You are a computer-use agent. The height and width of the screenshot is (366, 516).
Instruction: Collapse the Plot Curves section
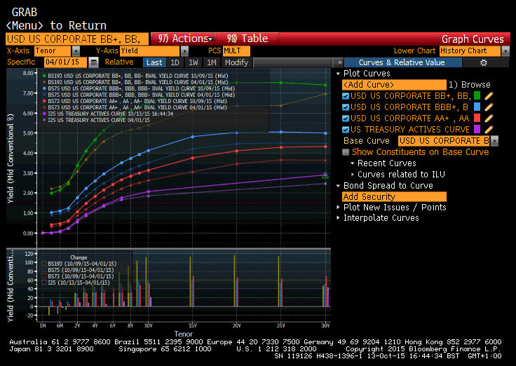pyautogui.click(x=338, y=74)
